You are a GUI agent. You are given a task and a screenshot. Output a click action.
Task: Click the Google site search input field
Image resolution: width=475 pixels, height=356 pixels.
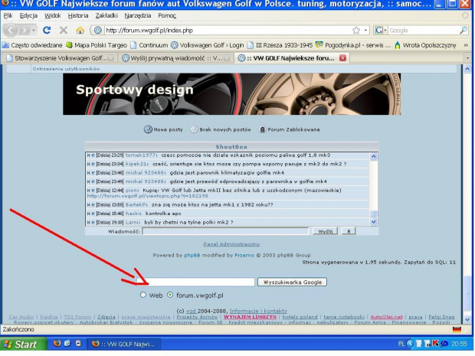pyautogui.click(x=195, y=282)
